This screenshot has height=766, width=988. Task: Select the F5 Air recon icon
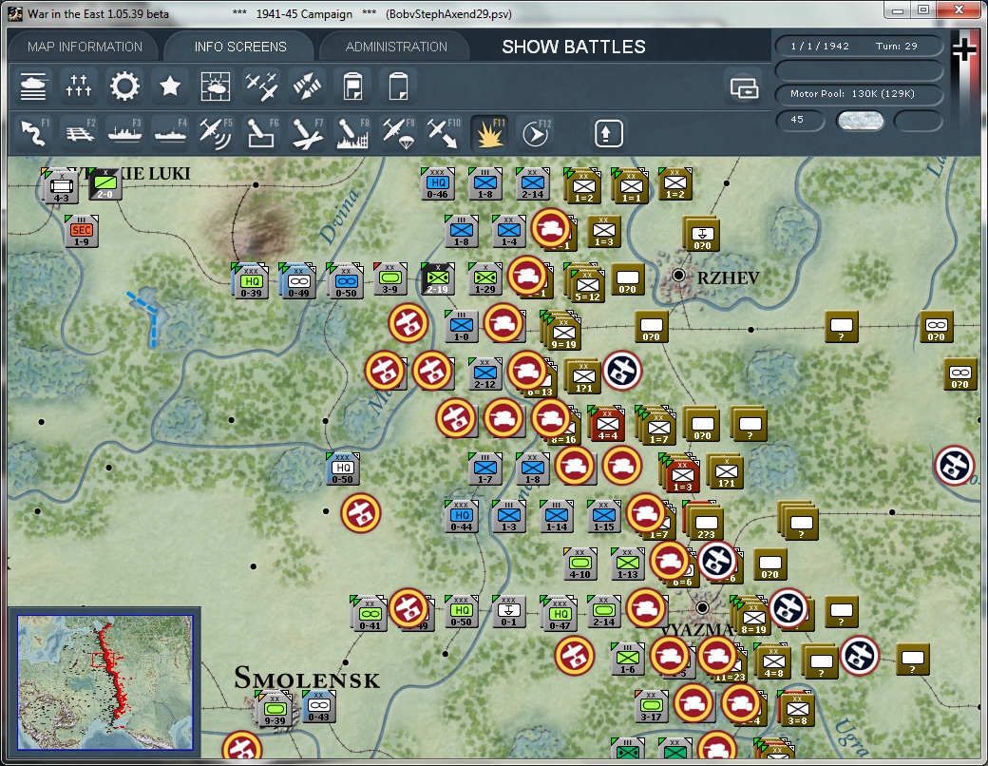[x=216, y=133]
